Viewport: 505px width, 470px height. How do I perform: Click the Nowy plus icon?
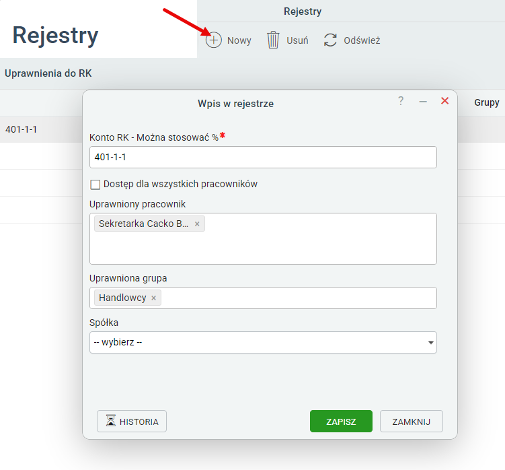[x=214, y=40]
